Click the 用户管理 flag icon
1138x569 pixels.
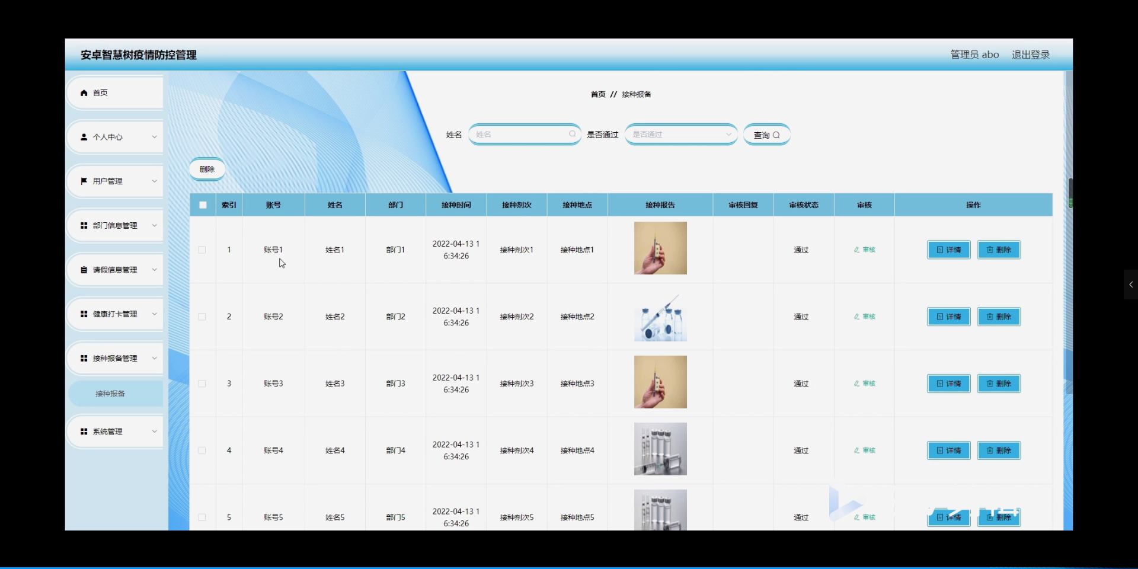[84, 181]
